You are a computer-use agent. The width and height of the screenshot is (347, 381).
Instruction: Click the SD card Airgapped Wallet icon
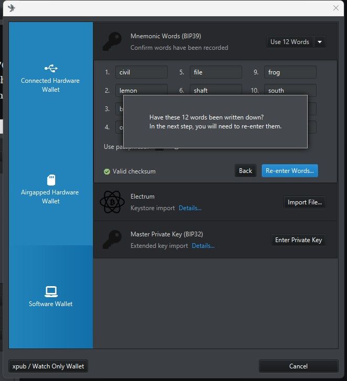(51, 180)
